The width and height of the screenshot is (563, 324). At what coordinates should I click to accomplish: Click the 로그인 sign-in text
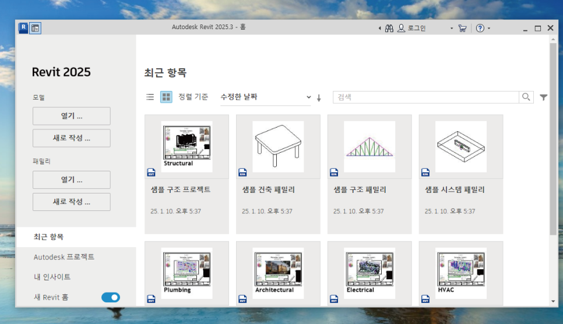(417, 29)
